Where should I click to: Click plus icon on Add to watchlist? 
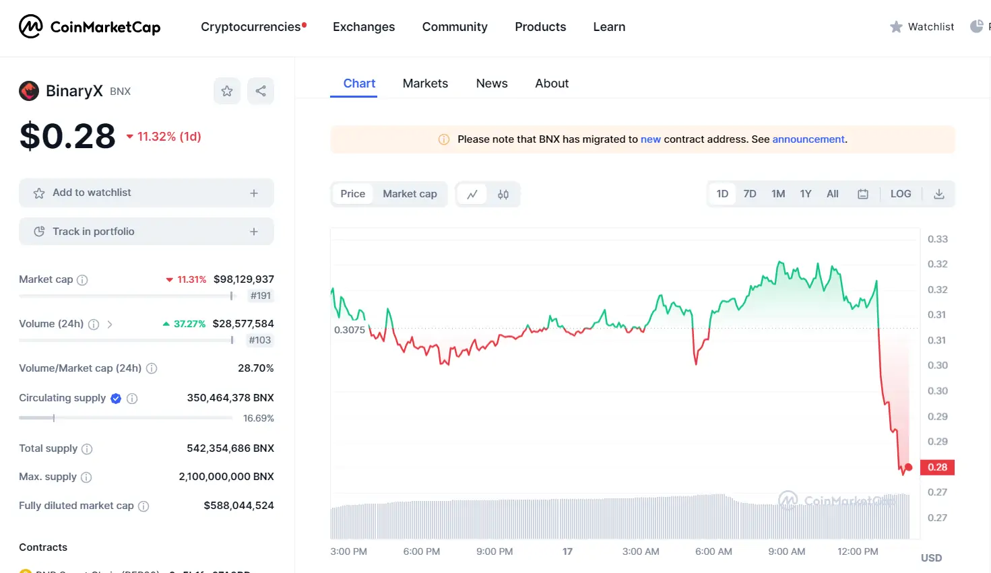(x=254, y=193)
